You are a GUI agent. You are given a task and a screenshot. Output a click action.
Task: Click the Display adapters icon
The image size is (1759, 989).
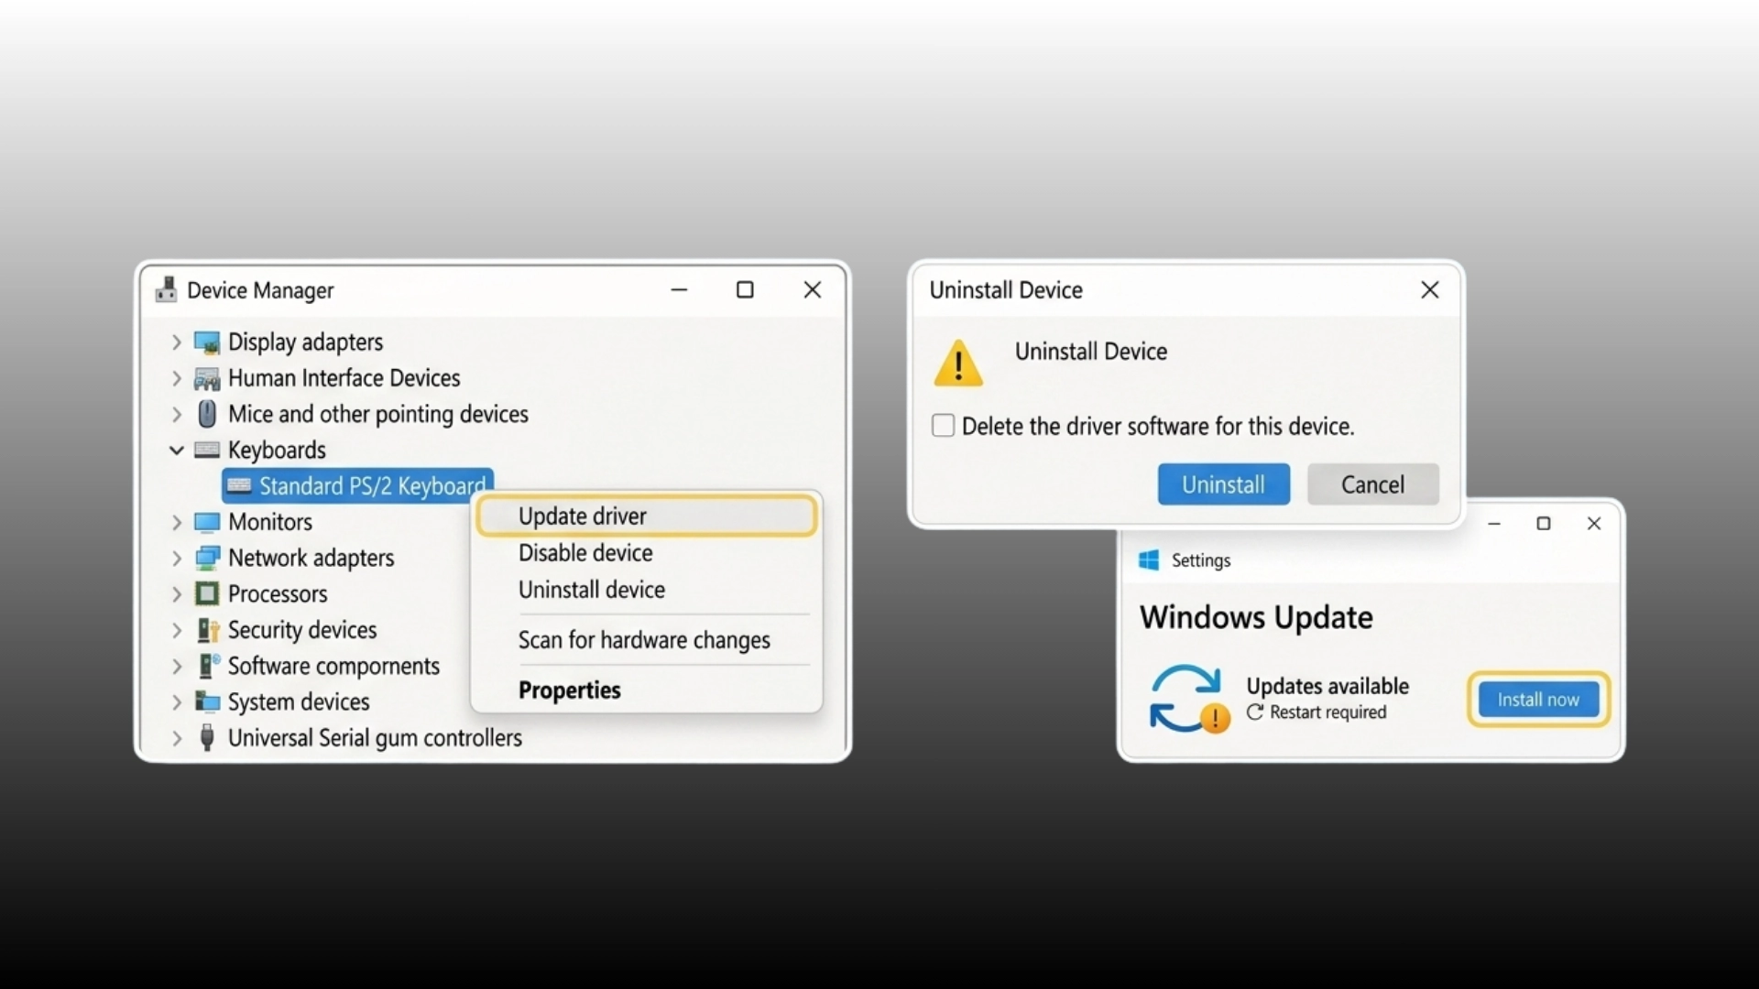pos(207,342)
